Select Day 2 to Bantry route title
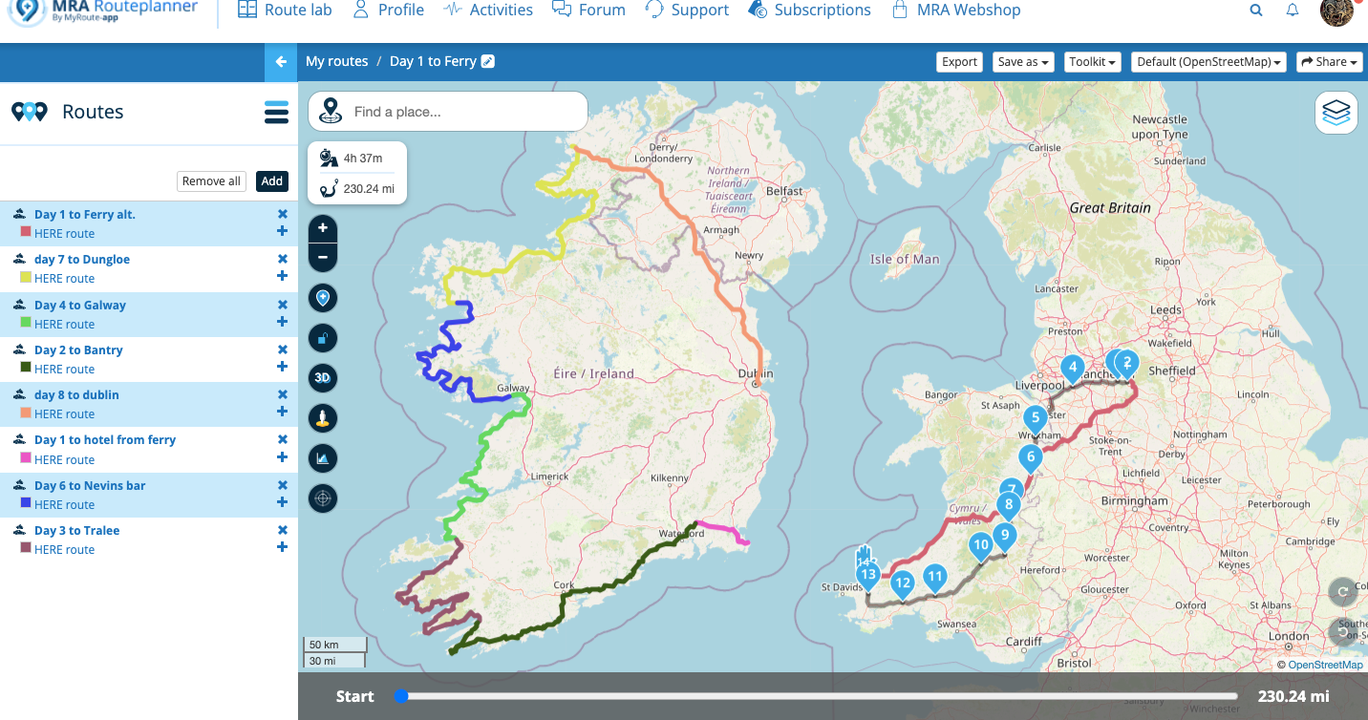1368x720 pixels. click(x=78, y=350)
